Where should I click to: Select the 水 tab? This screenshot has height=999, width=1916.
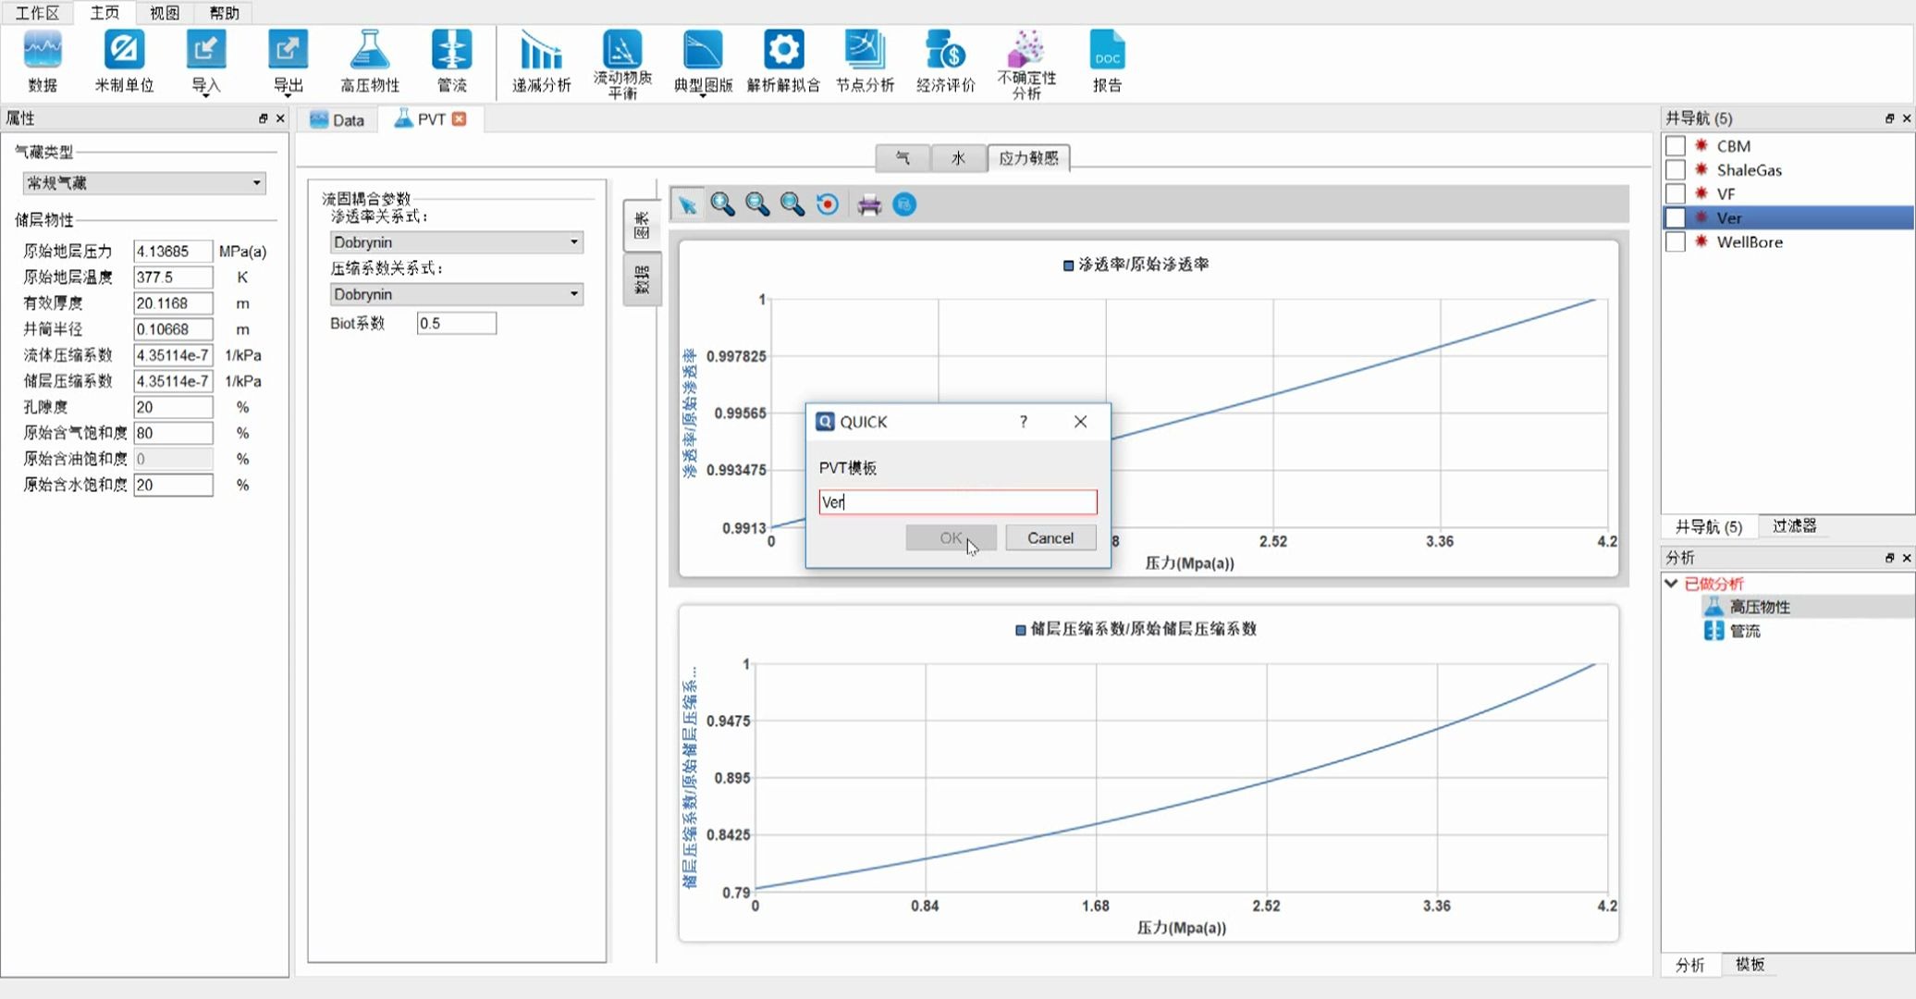coord(958,158)
